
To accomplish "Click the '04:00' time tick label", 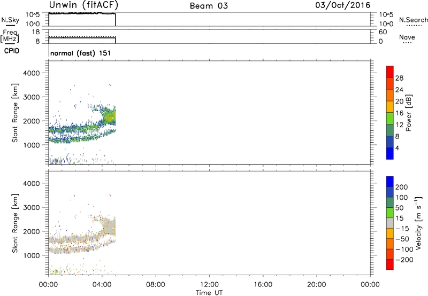I will coord(102,285).
